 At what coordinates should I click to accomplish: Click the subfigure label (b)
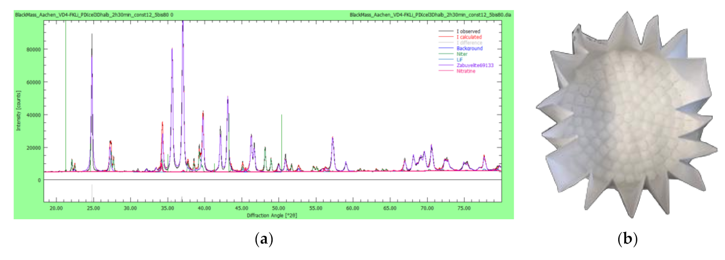pyautogui.click(x=627, y=240)
